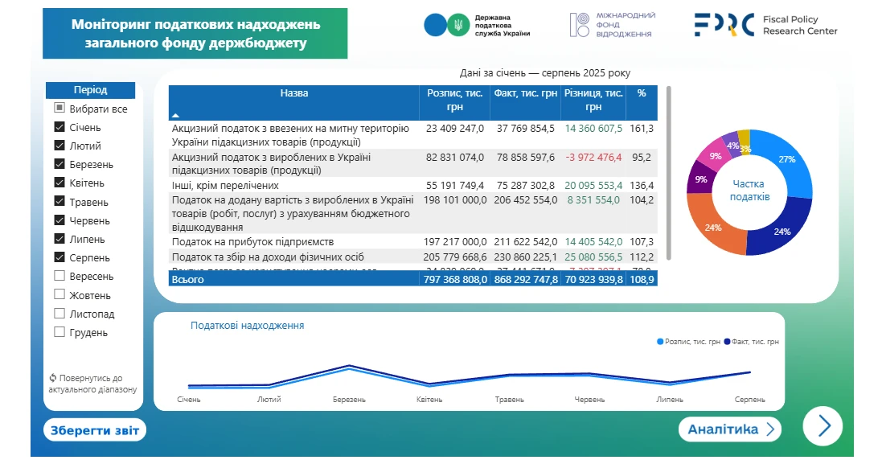Click the Серпень endpoint on the line chart
Viewport: 882px width, 460px height.
(750, 372)
